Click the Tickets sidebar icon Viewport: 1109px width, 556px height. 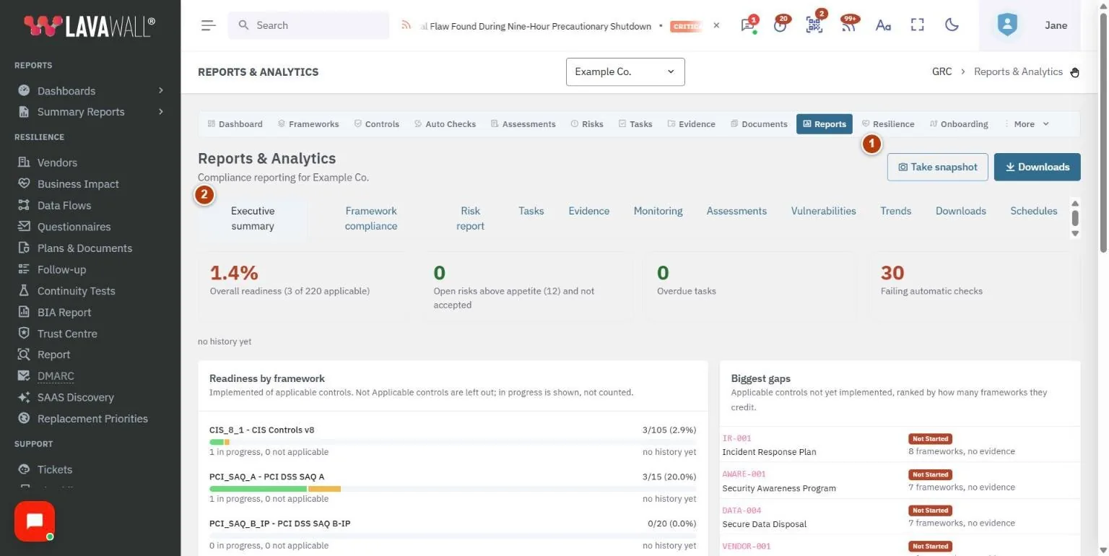coord(24,469)
